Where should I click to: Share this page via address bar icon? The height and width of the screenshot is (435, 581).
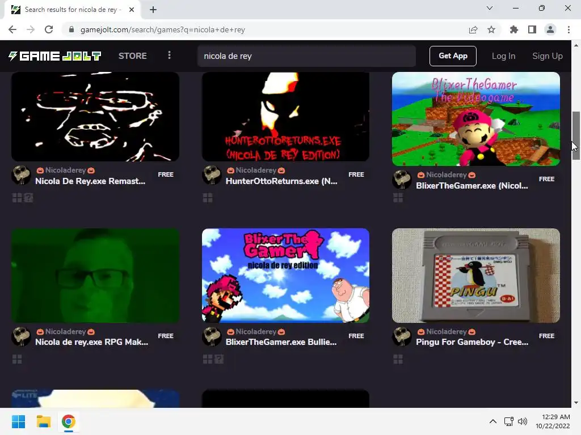pos(473,29)
